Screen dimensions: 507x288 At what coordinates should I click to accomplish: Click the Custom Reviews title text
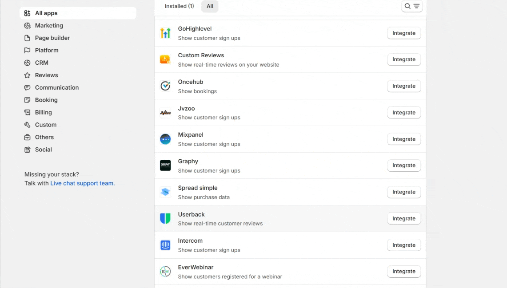click(201, 55)
